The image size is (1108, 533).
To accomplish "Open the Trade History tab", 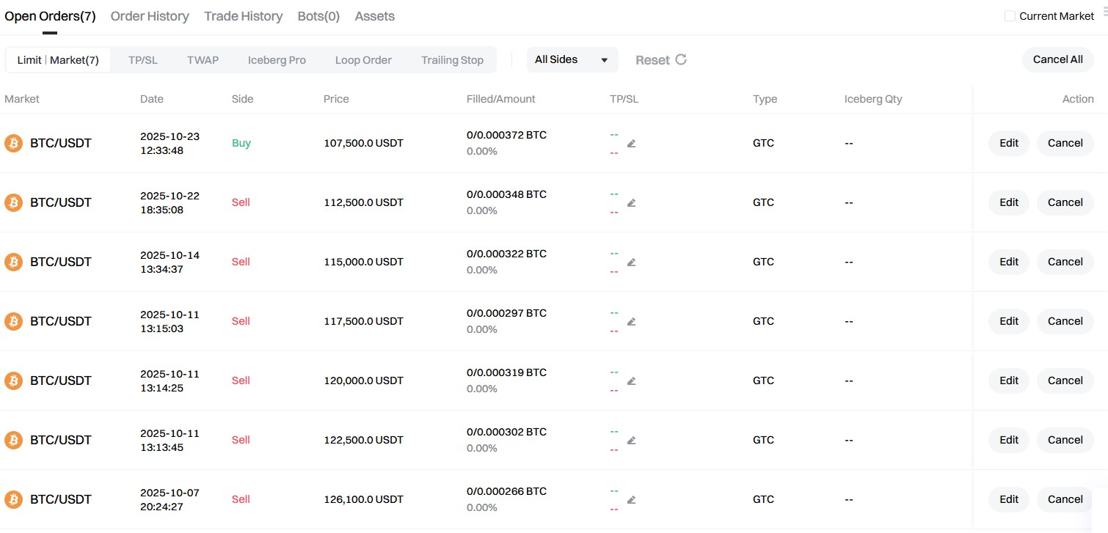I will click(243, 16).
